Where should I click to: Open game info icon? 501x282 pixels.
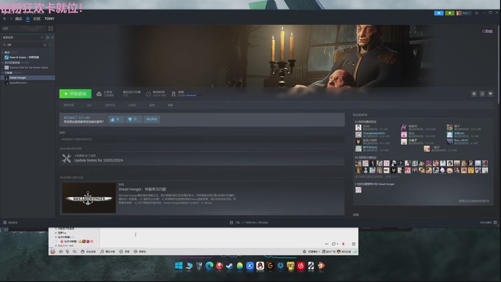pos(482,93)
